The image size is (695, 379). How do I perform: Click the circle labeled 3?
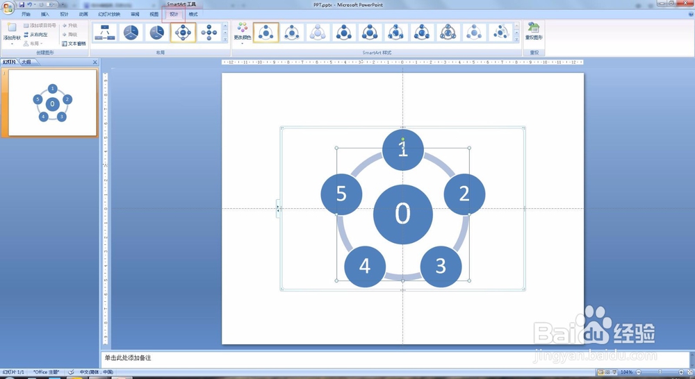[x=441, y=266]
